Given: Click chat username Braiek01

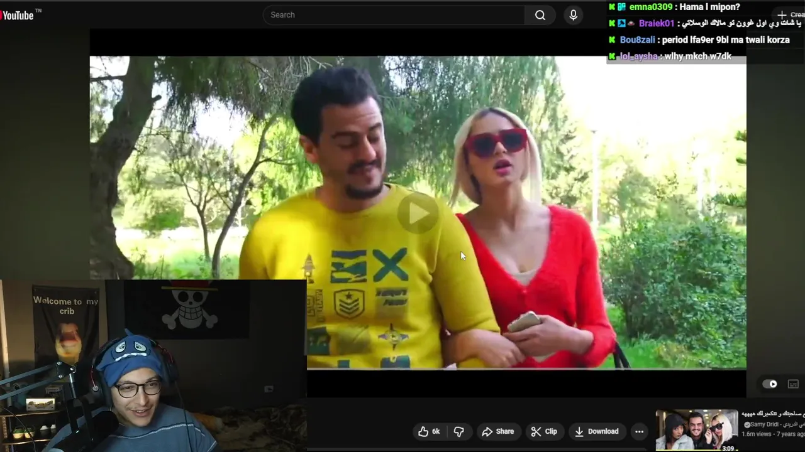Looking at the screenshot, I should [656, 23].
